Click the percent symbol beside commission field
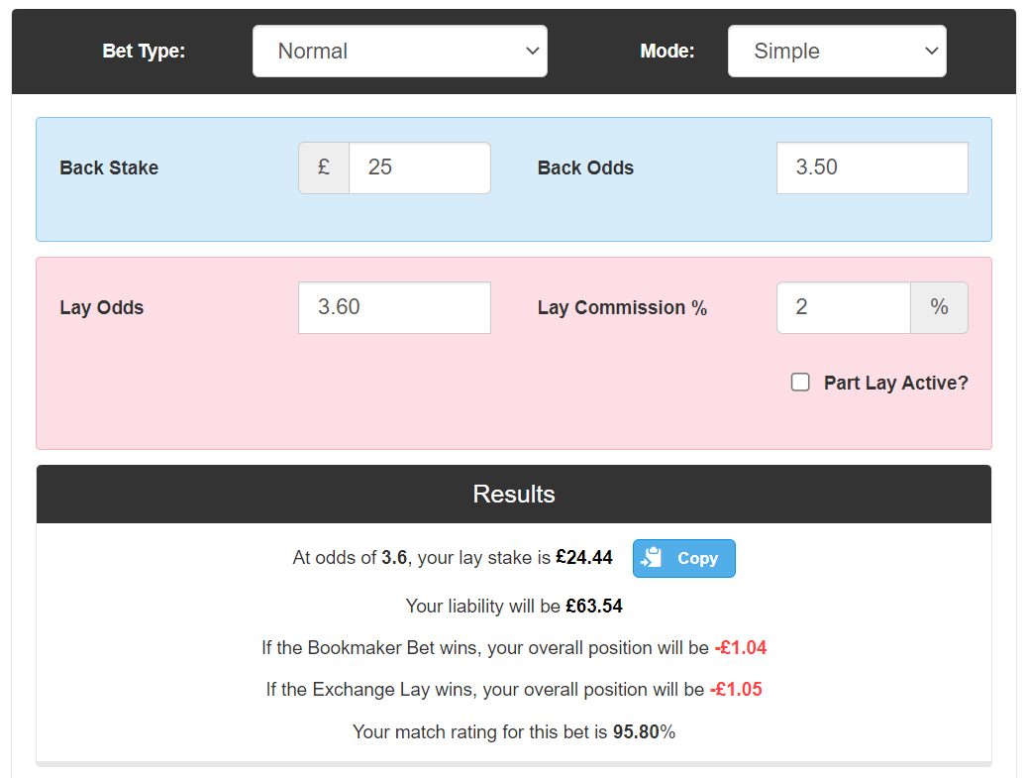The width and height of the screenshot is (1026, 778). click(939, 307)
